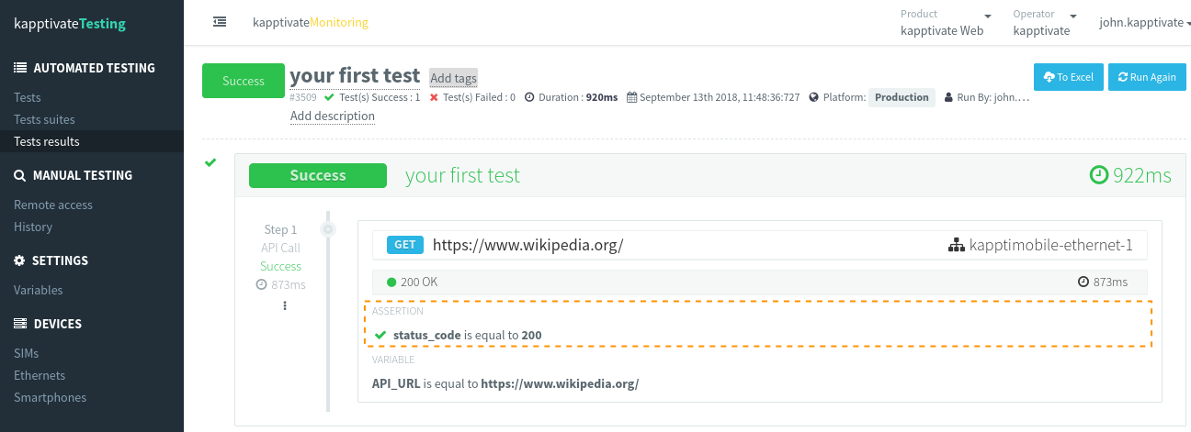The image size is (1191, 432).
Task: Expand the john.kapptivate user menu
Action: pyautogui.click(x=1144, y=23)
